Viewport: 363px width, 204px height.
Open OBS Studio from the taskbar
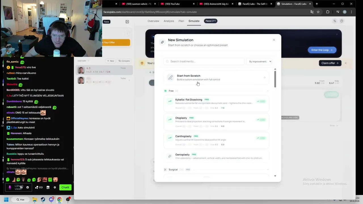[68, 199]
